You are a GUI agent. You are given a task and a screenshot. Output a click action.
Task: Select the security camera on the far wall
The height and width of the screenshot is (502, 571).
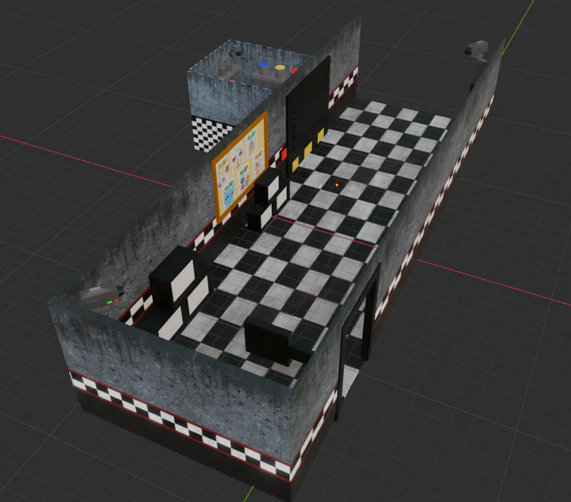click(x=477, y=50)
